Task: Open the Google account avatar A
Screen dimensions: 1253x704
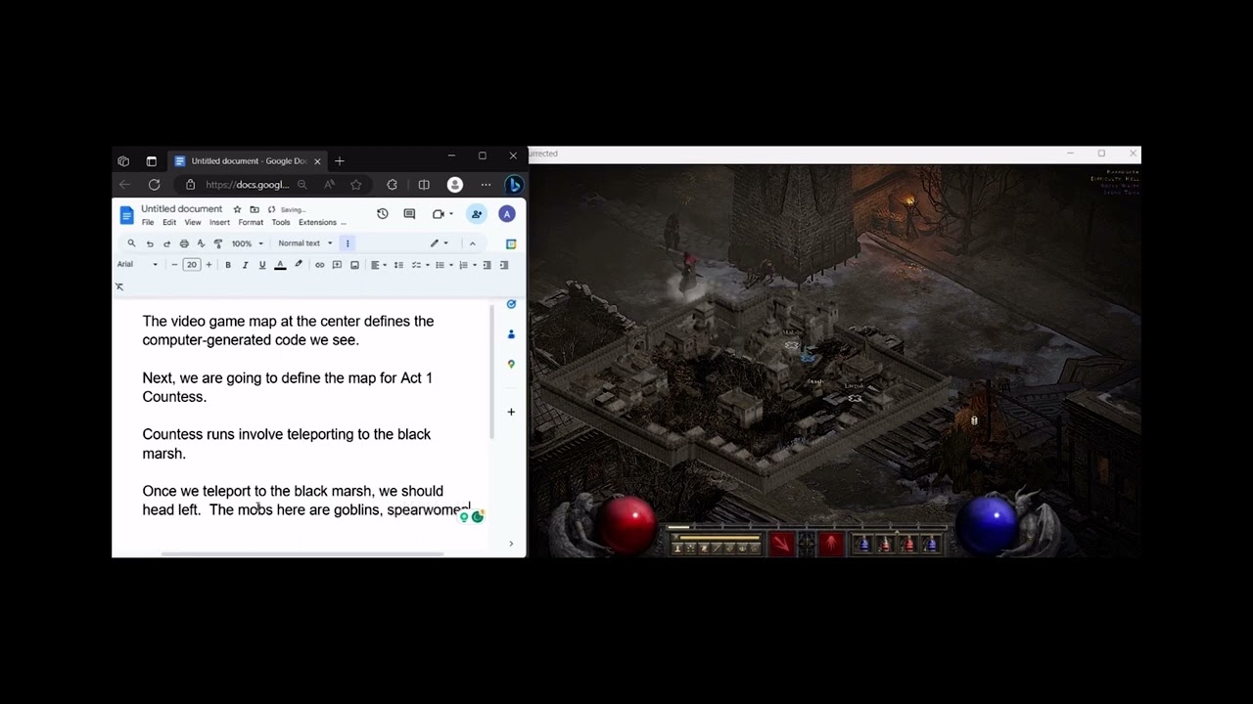Action: pyautogui.click(x=507, y=214)
